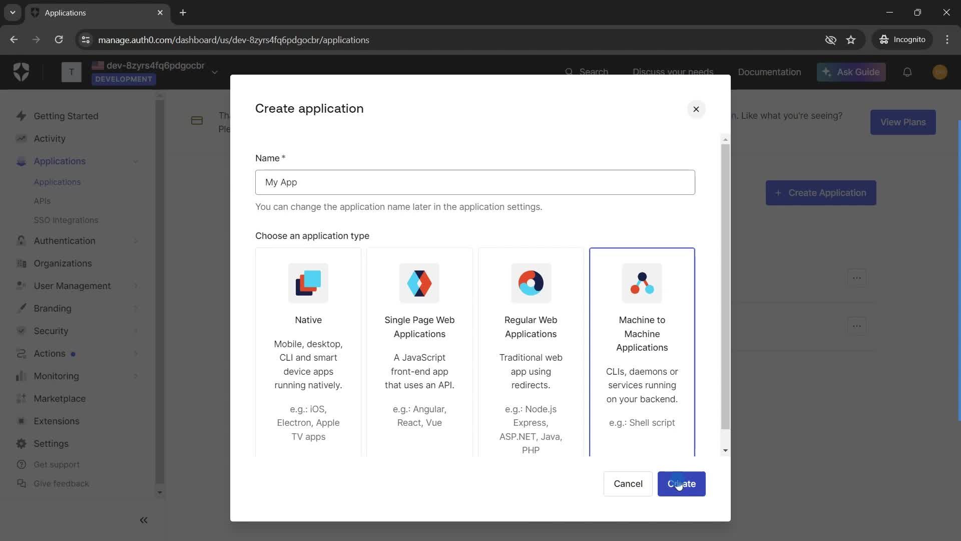
Task: Open the user avatar menu
Action: 940,72
